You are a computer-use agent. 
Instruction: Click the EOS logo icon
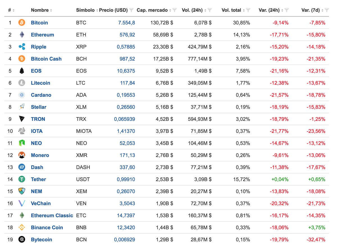pos(22,71)
